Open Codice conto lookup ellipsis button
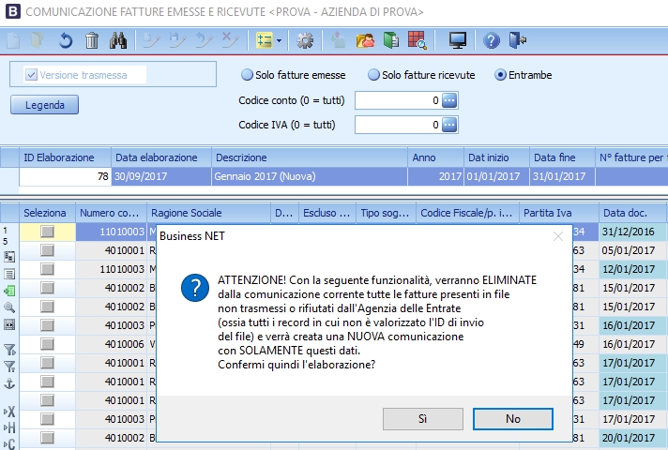The width and height of the screenshot is (668, 450). [449, 100]
